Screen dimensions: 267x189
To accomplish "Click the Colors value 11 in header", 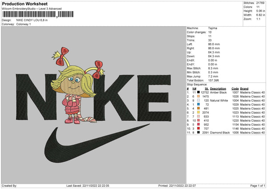I will point(258,7).
